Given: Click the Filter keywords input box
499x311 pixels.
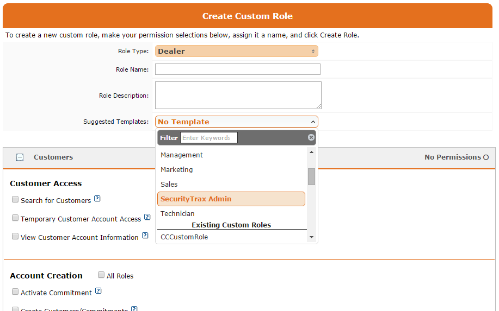Looking at the screenshot, I should click(x=208, y=138).
